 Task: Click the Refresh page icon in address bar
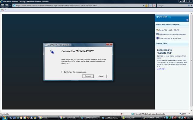pos(150,5)
